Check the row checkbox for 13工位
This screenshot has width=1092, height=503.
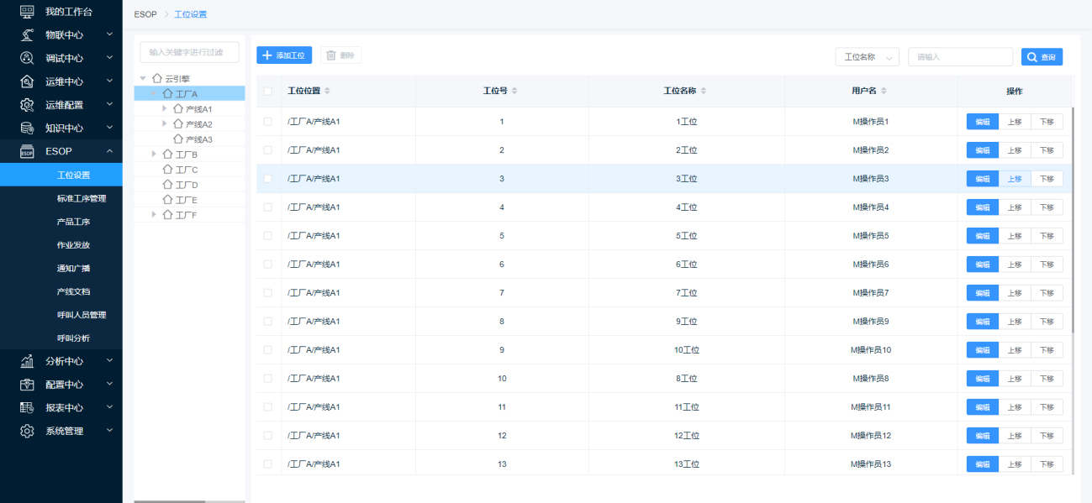[x=268, y=464]
